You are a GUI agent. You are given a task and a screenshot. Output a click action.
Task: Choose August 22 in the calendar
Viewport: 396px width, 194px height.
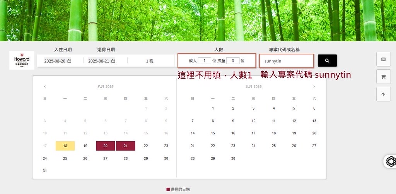[146, 146]
